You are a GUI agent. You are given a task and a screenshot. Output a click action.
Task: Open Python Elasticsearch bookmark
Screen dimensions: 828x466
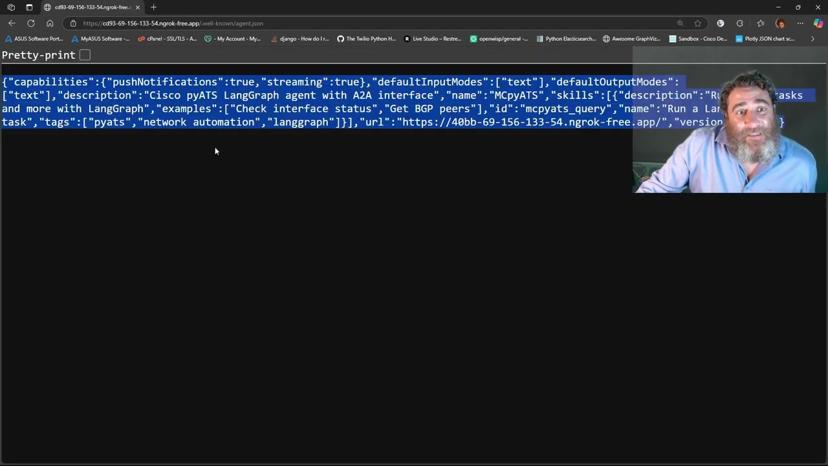click(566, 39)
